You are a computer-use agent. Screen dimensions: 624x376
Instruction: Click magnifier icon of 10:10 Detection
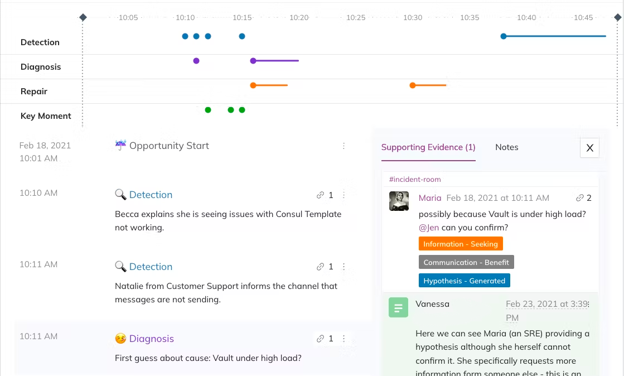point(120,194)
